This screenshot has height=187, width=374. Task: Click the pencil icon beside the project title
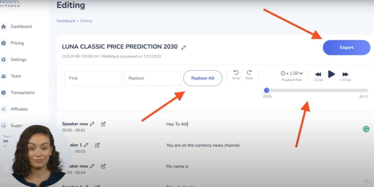(183, 47)
